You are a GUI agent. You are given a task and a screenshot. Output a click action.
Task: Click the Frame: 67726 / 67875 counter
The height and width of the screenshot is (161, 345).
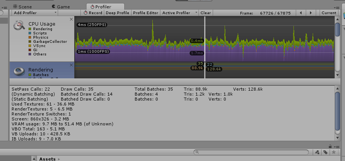tap(265, 13)
